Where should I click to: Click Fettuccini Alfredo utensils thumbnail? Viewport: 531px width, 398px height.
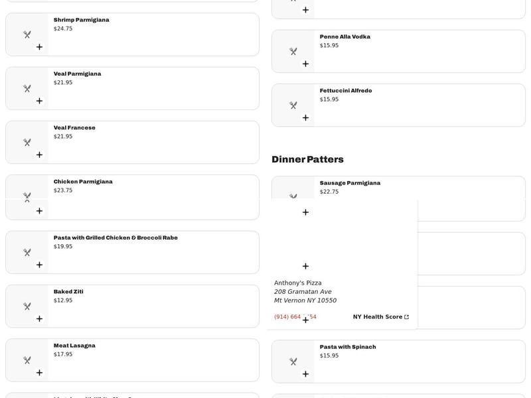[x=293, y=105]
